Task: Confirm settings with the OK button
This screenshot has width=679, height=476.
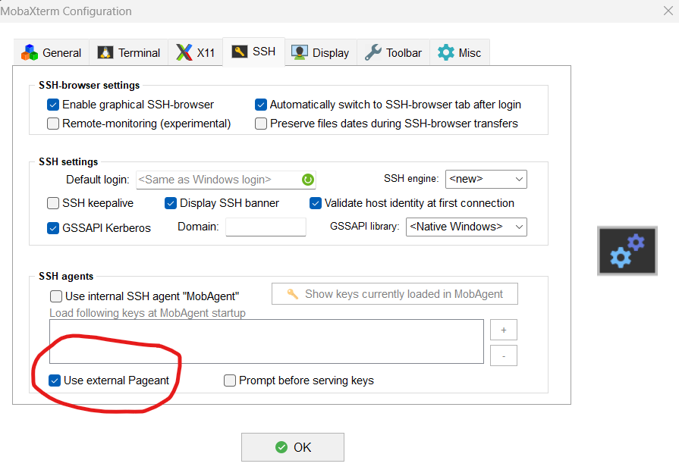Action: pos(293,447)
